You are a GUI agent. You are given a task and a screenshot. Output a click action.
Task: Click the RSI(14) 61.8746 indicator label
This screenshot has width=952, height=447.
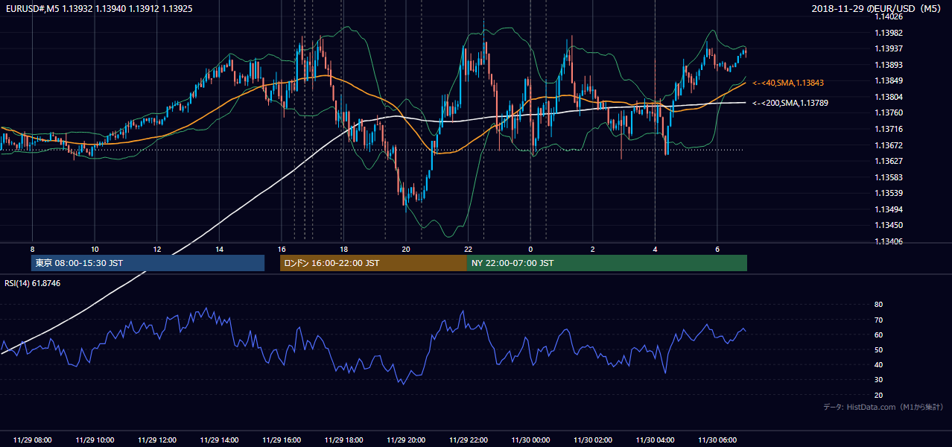tap(33, 283)
